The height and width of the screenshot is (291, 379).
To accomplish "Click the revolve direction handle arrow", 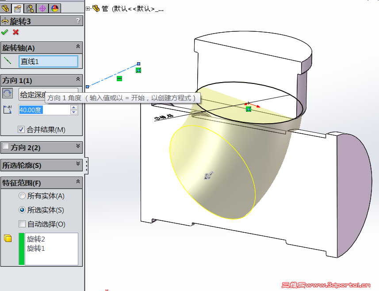I will tap(209, 175).
